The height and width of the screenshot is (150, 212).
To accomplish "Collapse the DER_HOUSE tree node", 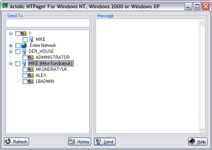I will (11, 51).
